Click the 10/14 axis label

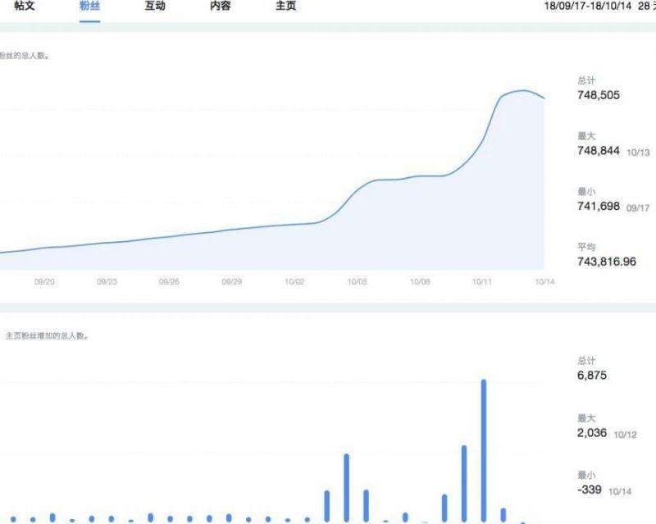(544, 281)
